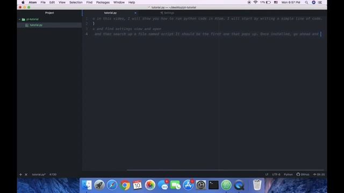Open Messages from the Dock

point(163,185)
